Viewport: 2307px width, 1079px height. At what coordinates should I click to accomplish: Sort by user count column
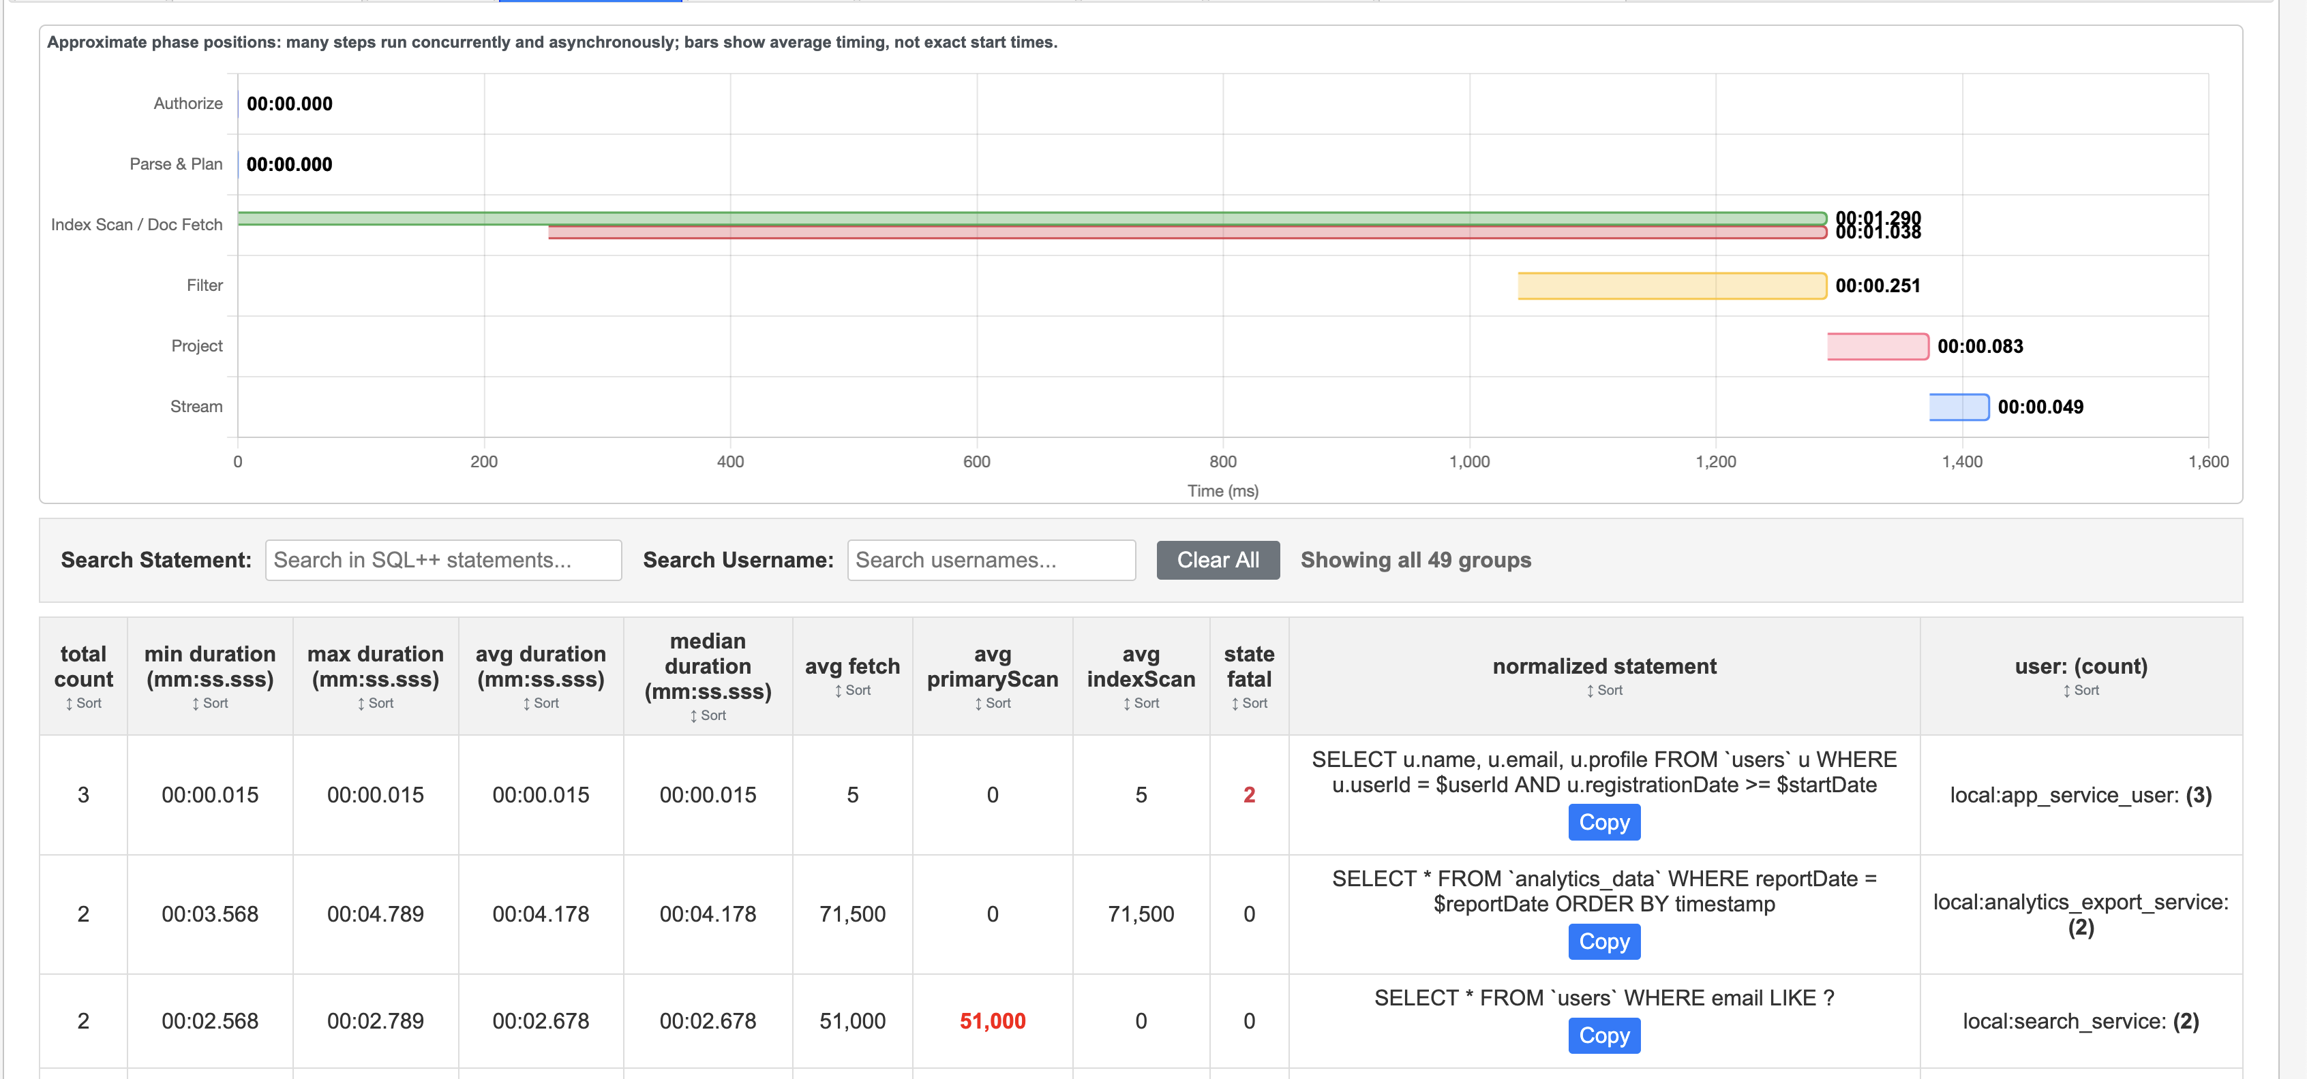[x=2081, y=690]
